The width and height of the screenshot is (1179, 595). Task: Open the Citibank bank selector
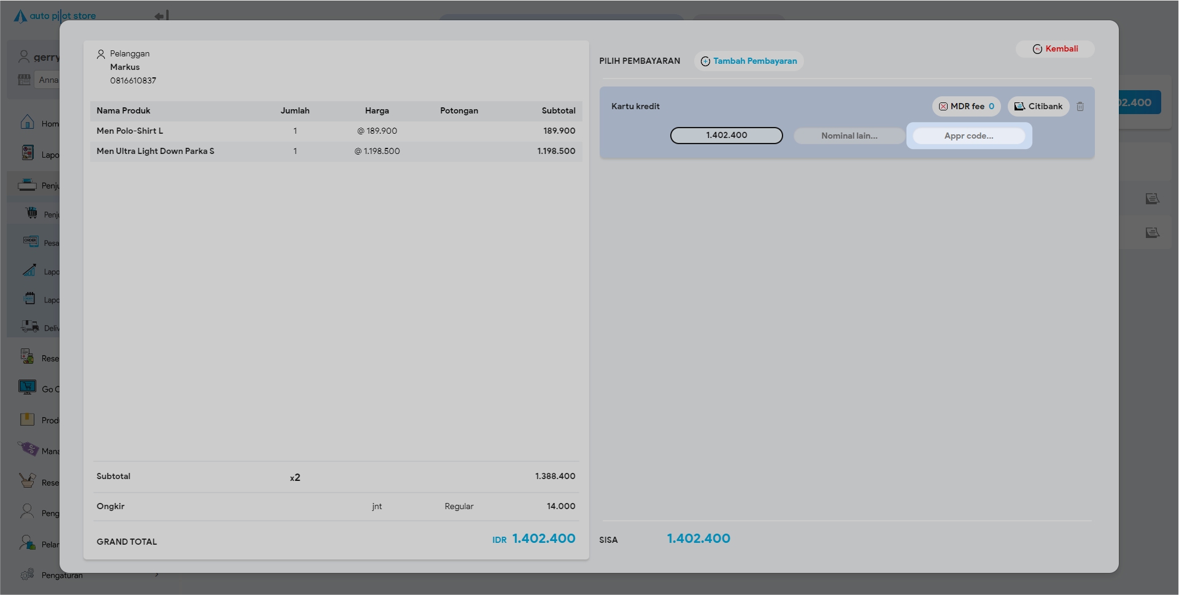(x=1038, y=107)
